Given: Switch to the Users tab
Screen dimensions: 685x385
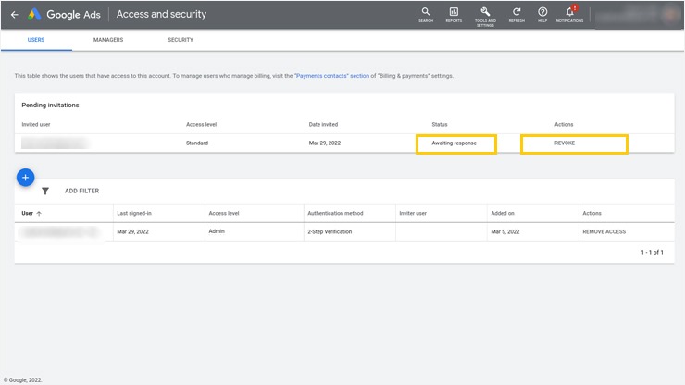Looking at the screenshot, I should coord(36,40).
